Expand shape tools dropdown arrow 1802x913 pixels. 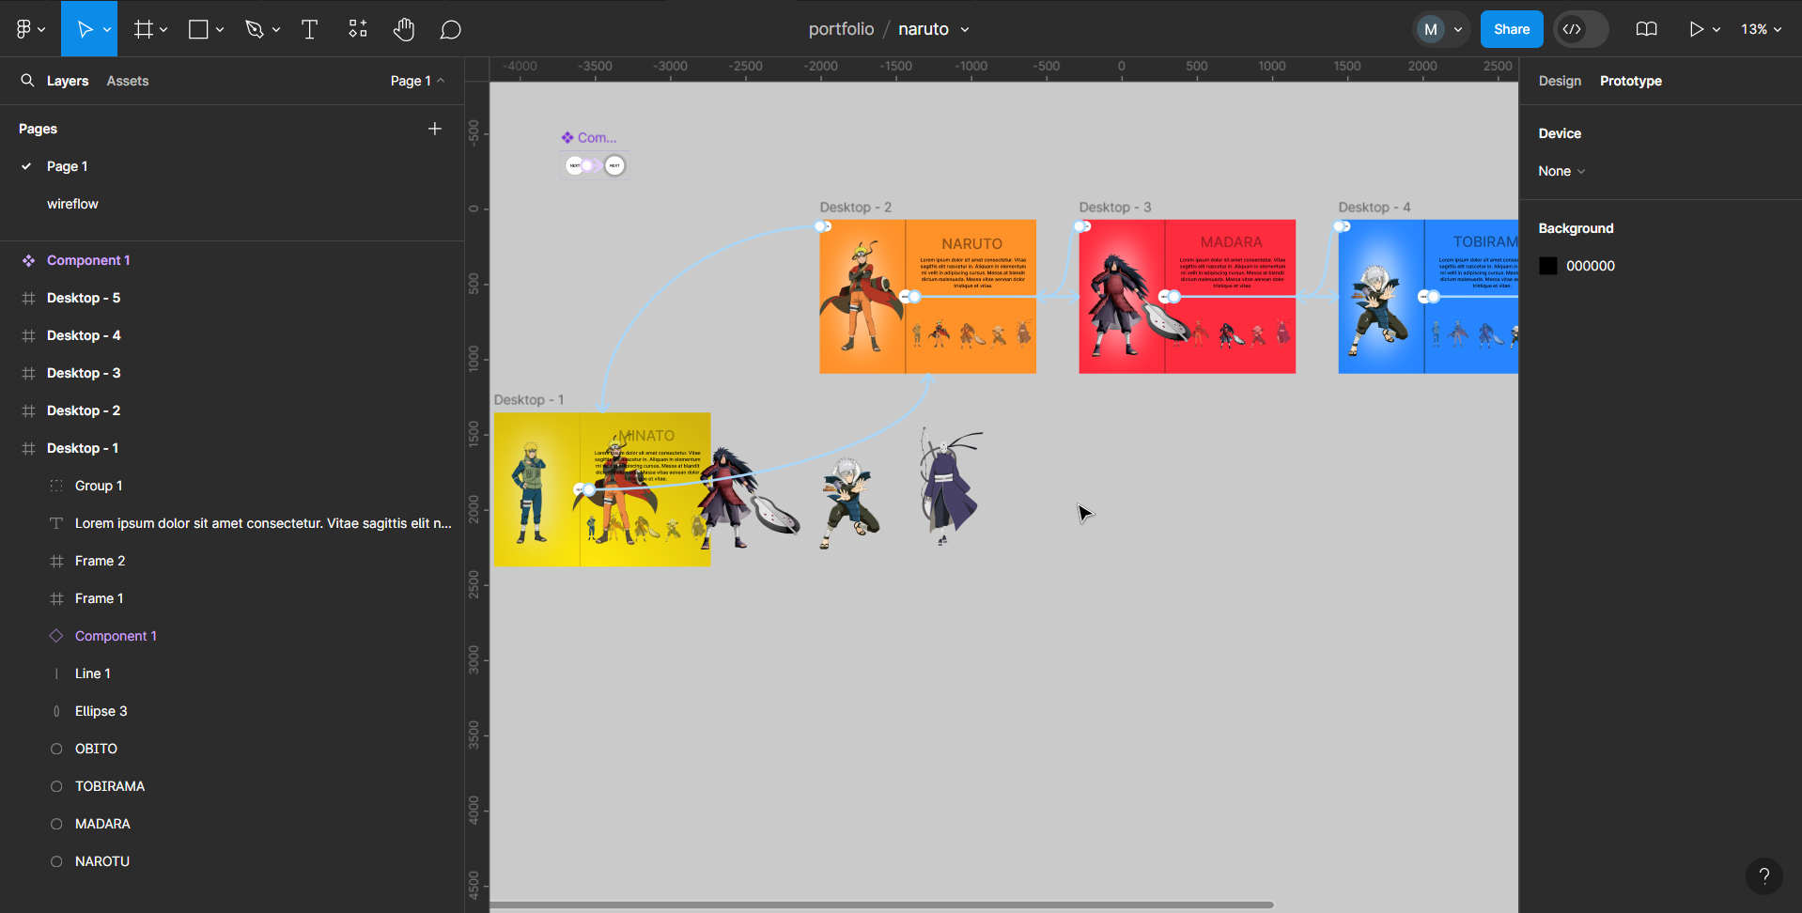pos(220,30)
